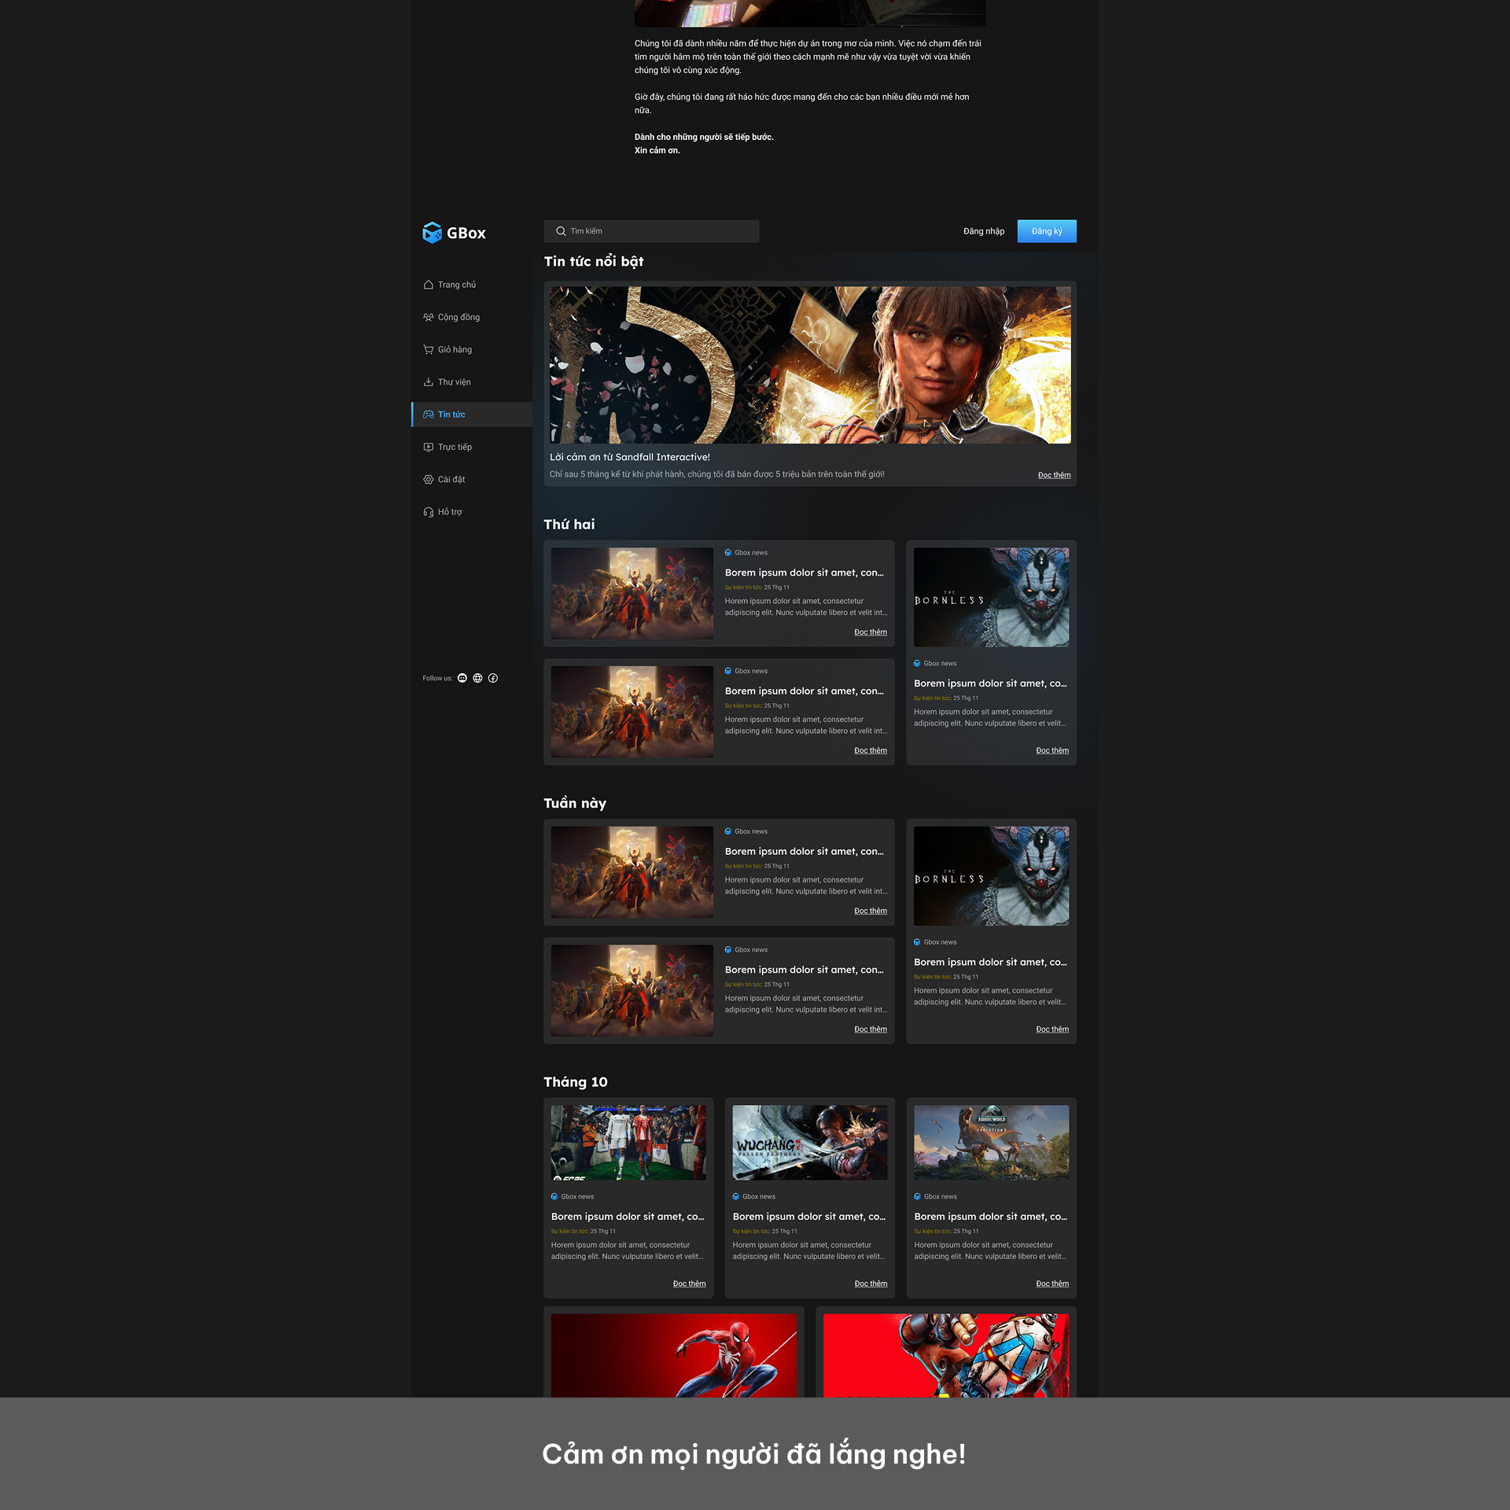Open the Bornless thumbnail under Tuần này
The height and width of the screenshot is (1510, 1510).
(x=991, y=876)
